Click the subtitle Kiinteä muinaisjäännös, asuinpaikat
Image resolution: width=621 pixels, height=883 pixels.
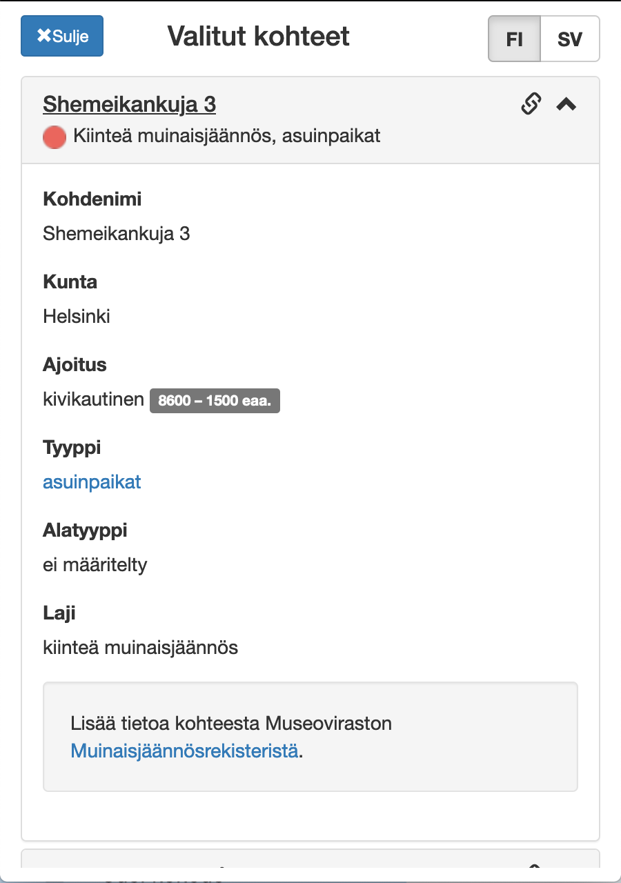point(227,136)
